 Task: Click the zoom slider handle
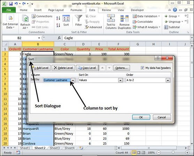(173, 153)
